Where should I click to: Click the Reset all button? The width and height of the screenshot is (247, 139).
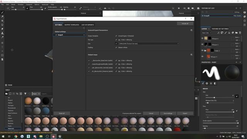tap(62, 113)
